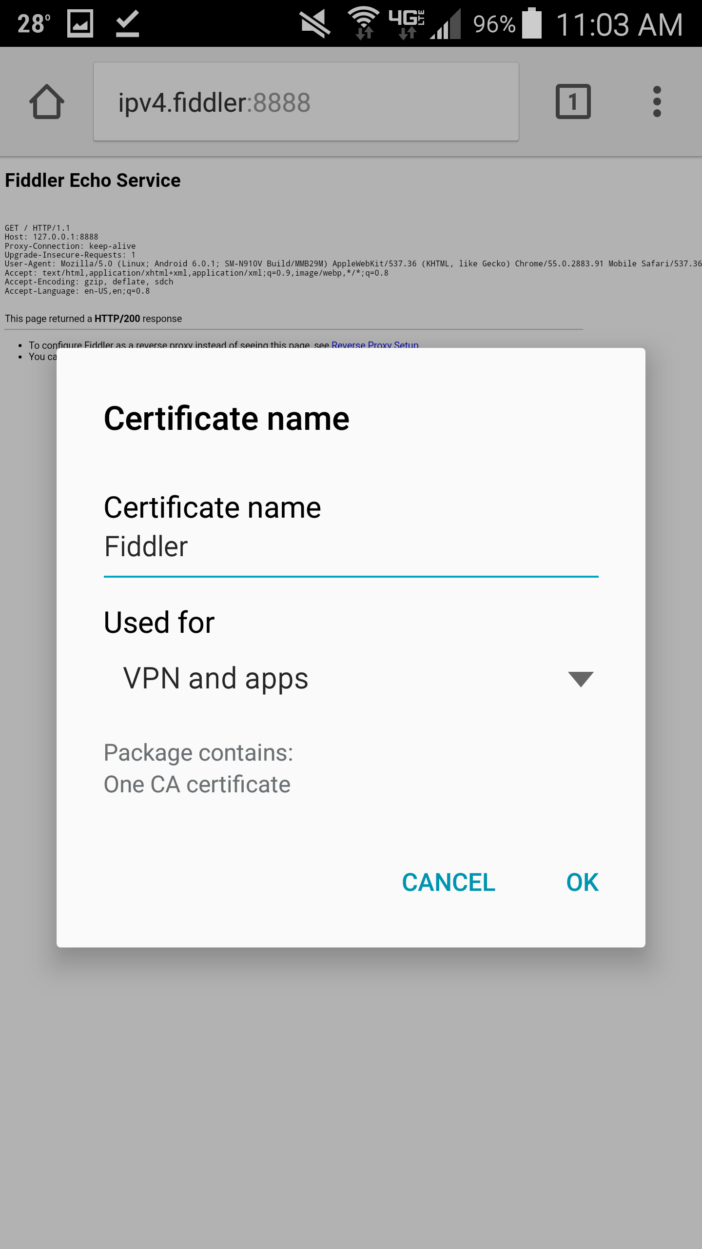Tap the browser home icon
The height and width of the screenshot is (1249, 702).
(47, 101)
